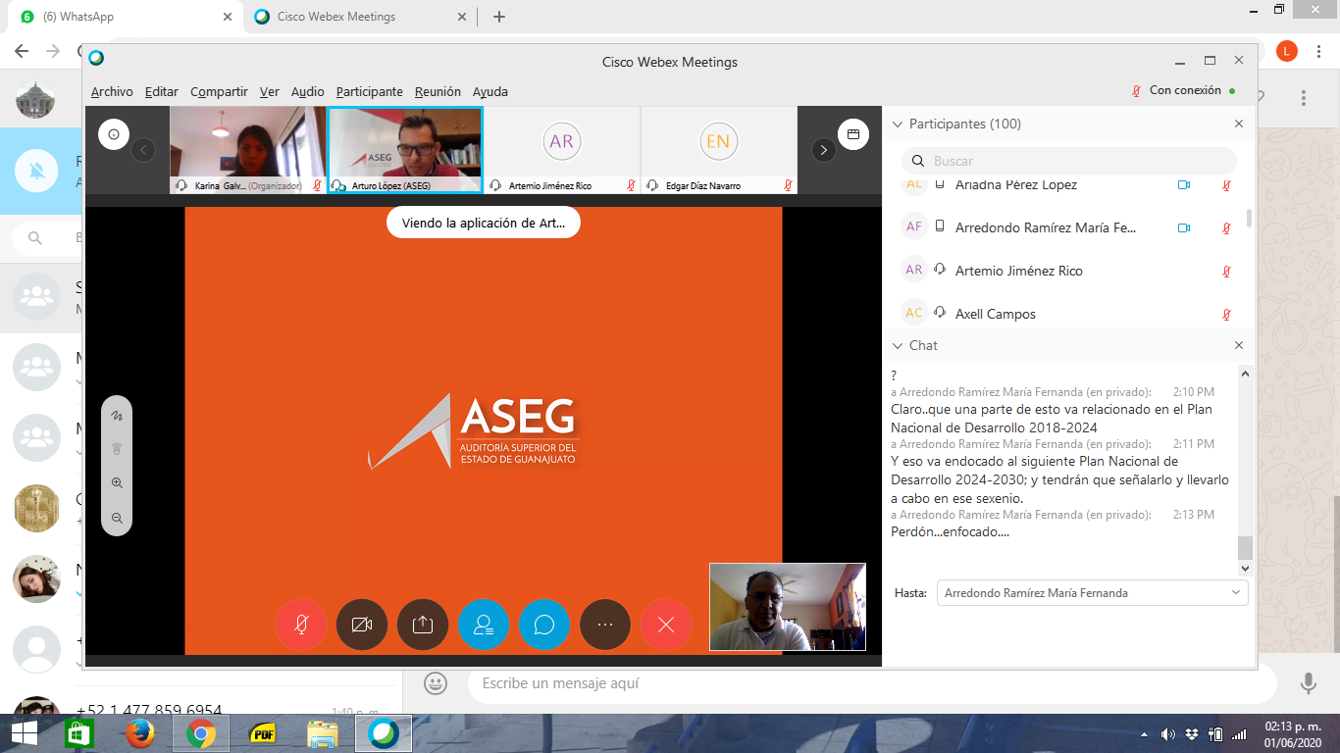This screenshot has height=753, width=1340.
Task: Click the self-view camera thumbnail
Action: [x=788, y=607]
